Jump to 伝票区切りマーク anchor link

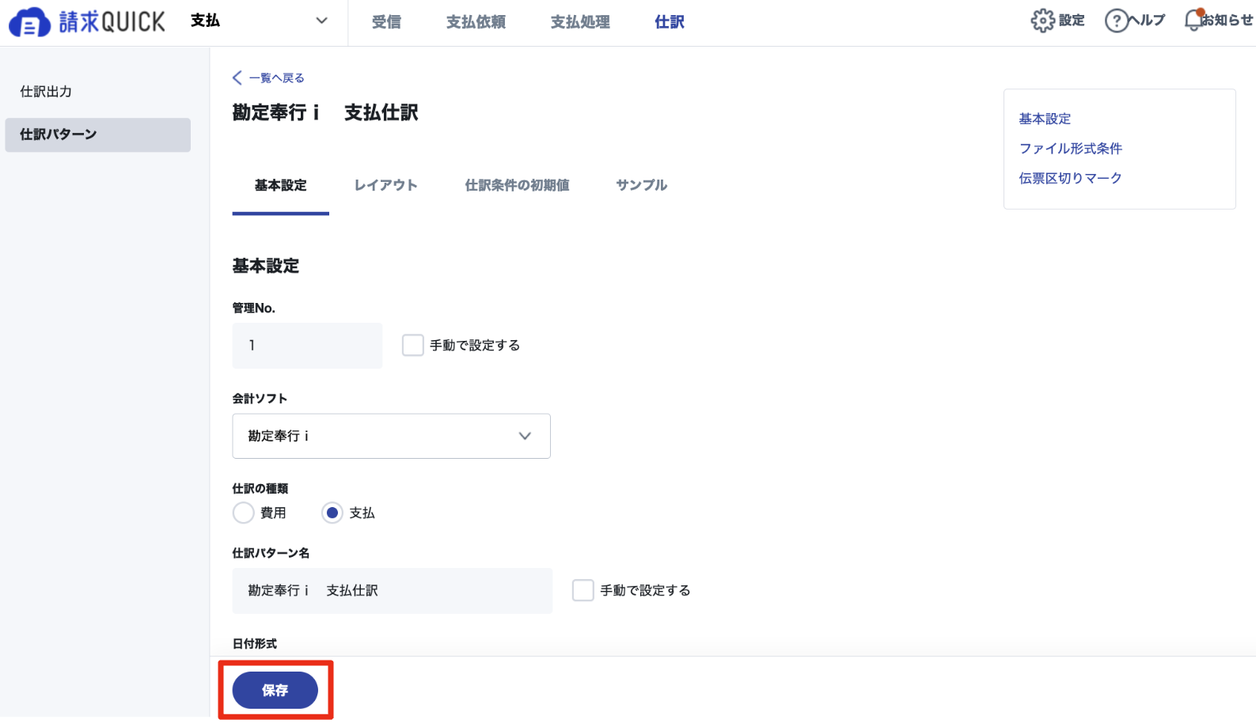coord(1070,178)
